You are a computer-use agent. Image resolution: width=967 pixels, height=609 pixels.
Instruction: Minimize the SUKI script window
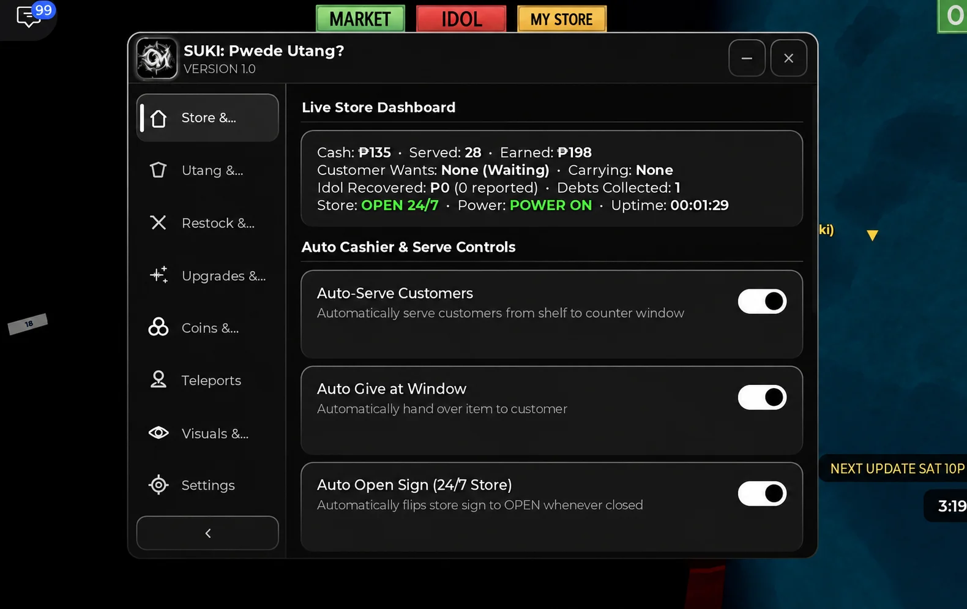coord(747,58)
